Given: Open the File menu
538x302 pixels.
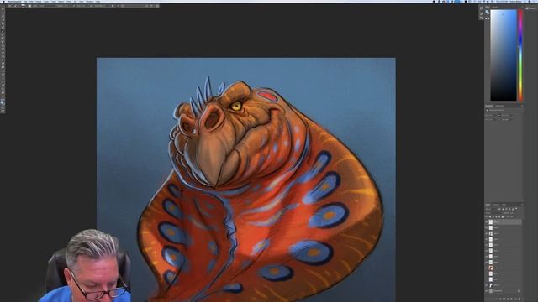Looking at the screenshot, I should [25, 2].
